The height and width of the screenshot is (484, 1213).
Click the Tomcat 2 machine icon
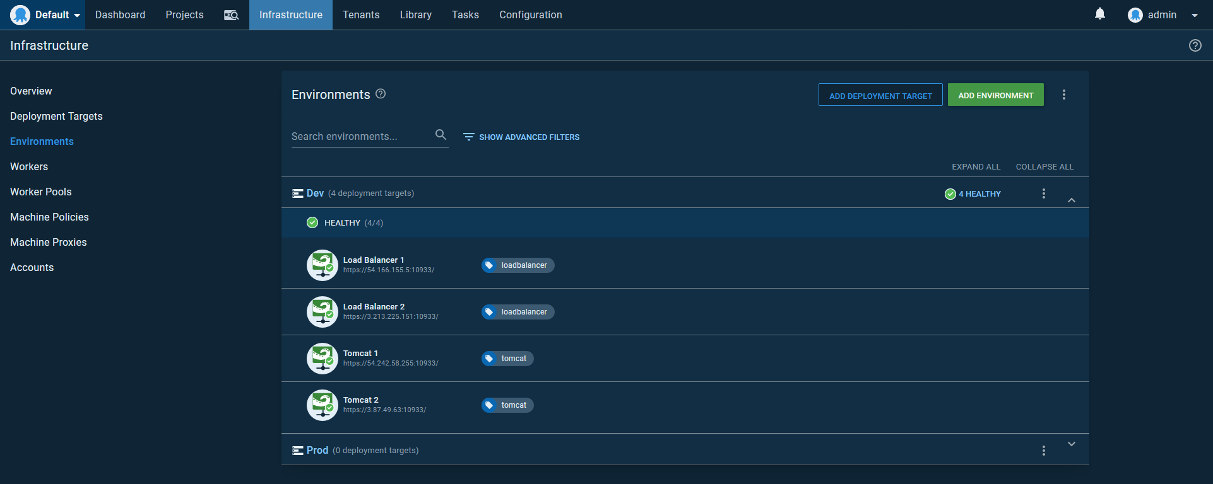point(322,405)
